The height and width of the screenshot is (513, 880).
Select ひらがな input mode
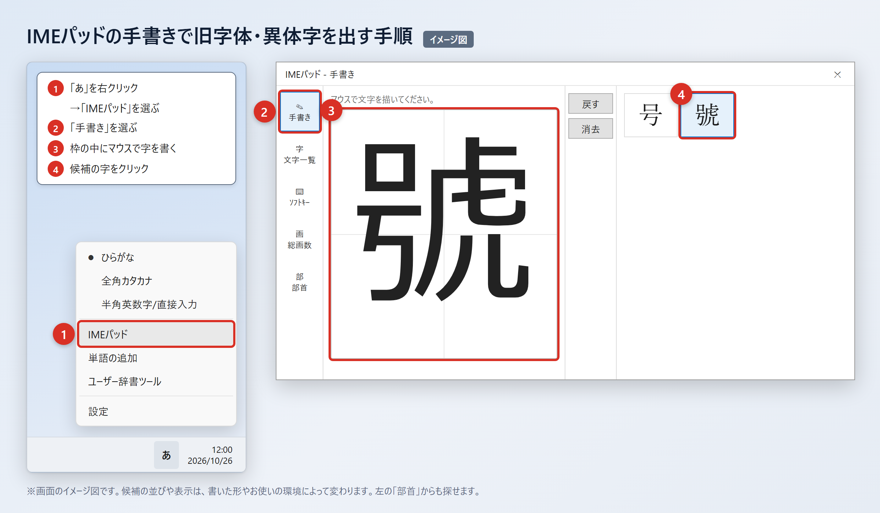[156, 257]
